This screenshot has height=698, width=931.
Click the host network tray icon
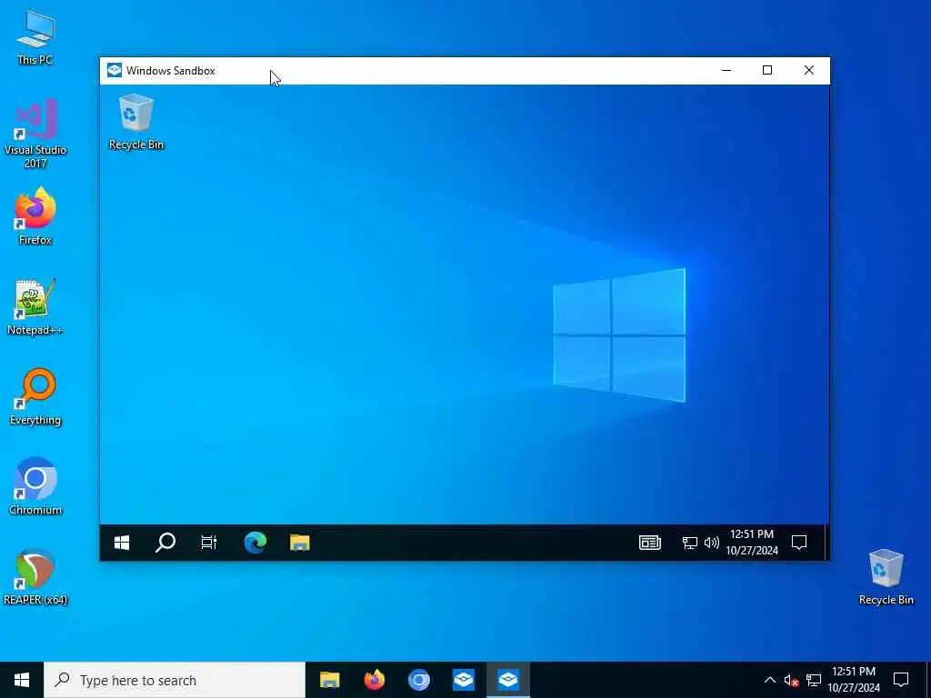(x=814, y=680)
